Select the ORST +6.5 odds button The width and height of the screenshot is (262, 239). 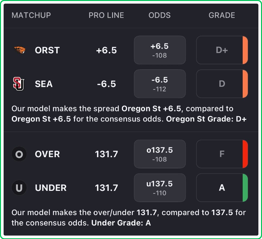(159, 50)
